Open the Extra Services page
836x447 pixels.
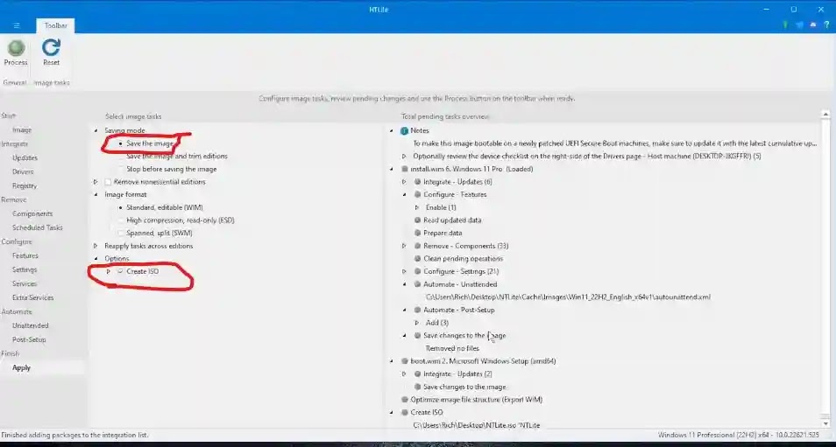pyautogui.click(x=33, y=297)
